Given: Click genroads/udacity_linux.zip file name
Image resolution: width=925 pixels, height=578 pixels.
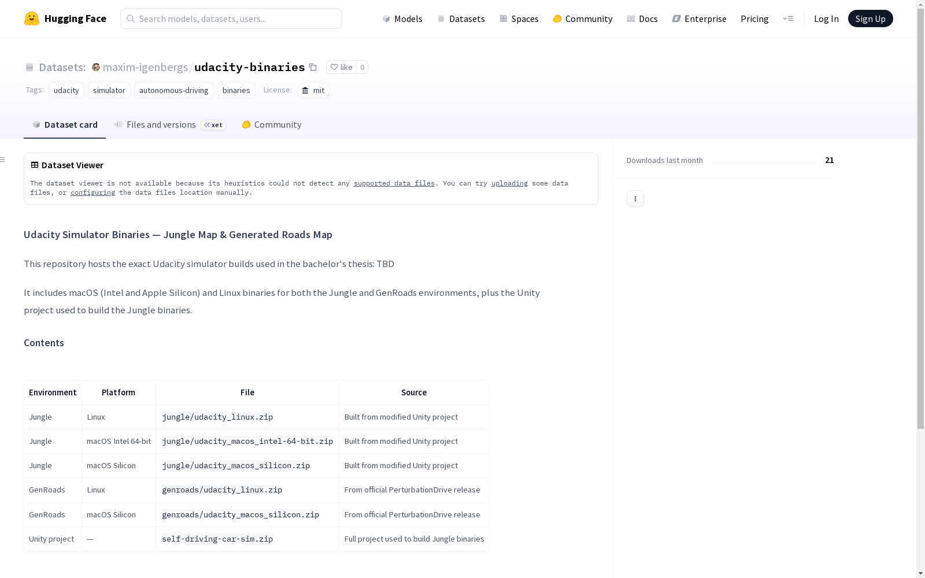Looking at the screenshot, I should [x=222, y=490].
